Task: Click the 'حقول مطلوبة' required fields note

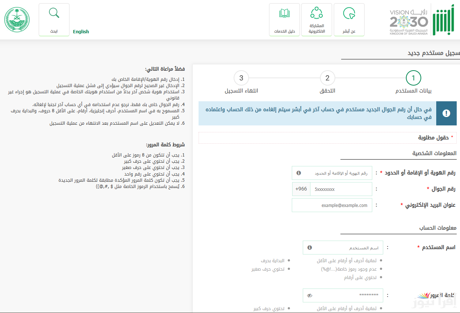Action: pos(433,138)
